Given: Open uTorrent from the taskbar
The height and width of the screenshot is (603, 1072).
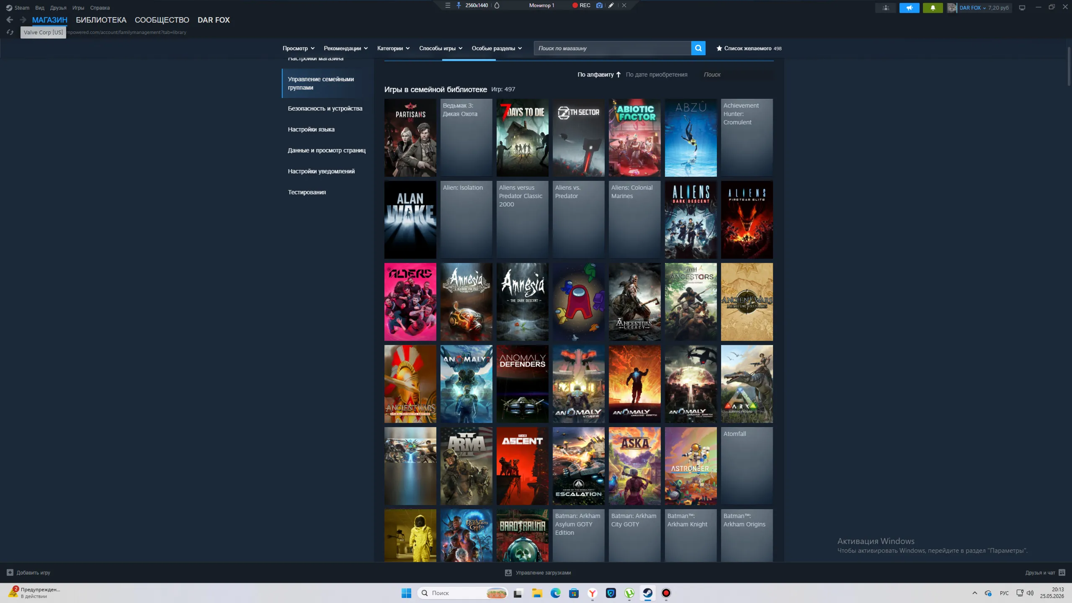Looking at the screenshot, I should pos(629,593).
